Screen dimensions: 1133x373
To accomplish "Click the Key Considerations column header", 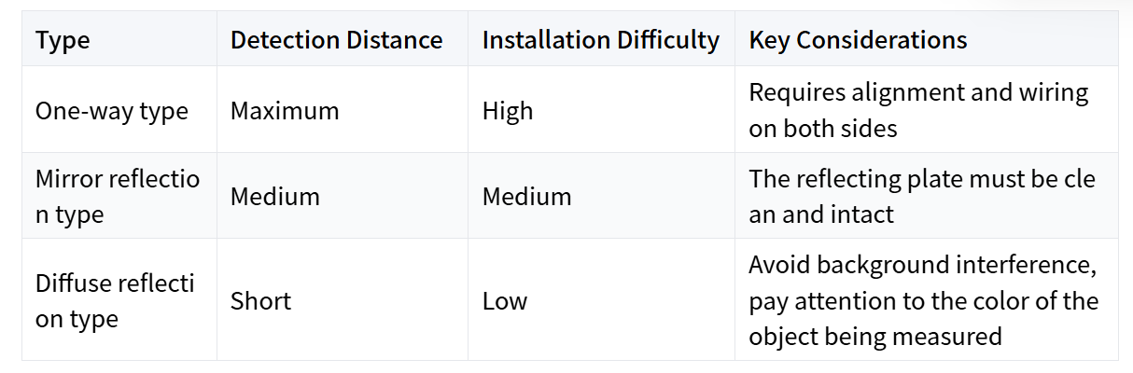I will pos(858,40).
